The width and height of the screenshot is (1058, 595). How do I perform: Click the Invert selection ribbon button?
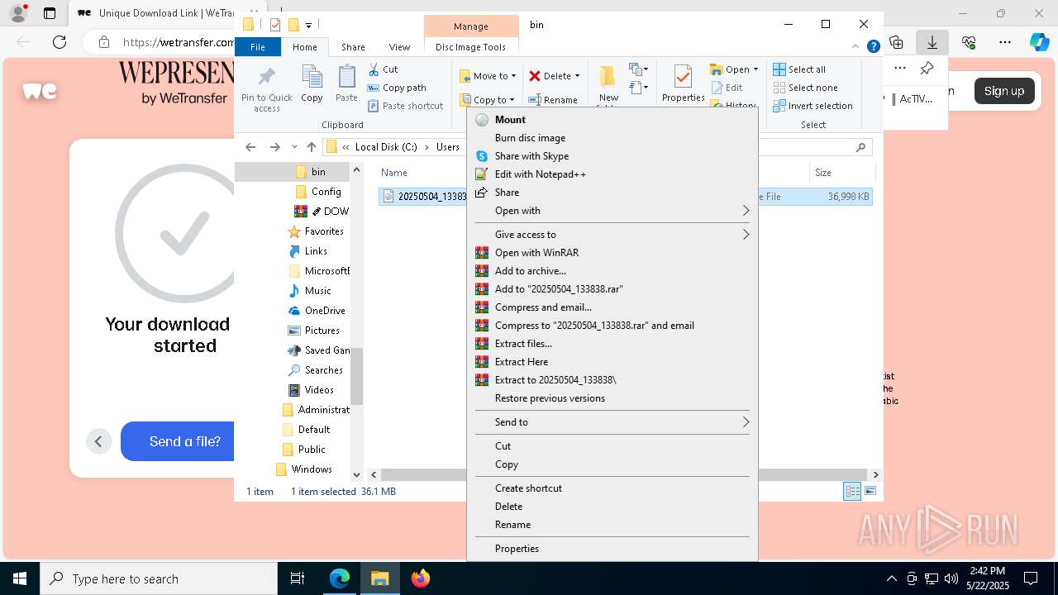[813, 106]
